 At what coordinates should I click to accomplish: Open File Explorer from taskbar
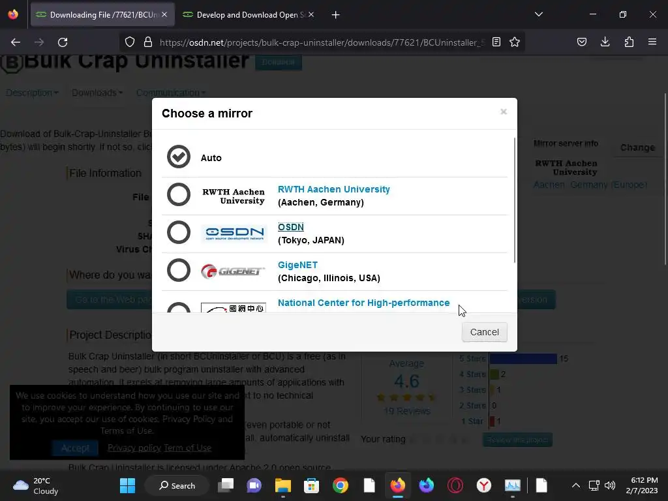pyautogui.click(x=283, y=485)
